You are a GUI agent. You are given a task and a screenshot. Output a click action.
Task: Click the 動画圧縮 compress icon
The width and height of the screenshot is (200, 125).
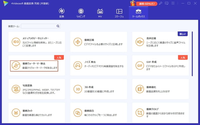[78, 42]
